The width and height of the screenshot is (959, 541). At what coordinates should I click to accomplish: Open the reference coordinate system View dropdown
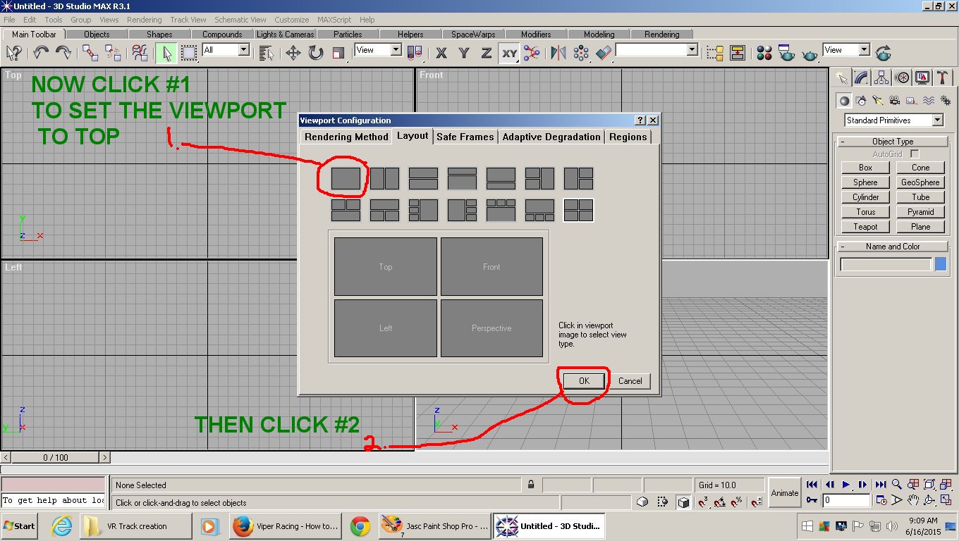[x=378, y=50]
